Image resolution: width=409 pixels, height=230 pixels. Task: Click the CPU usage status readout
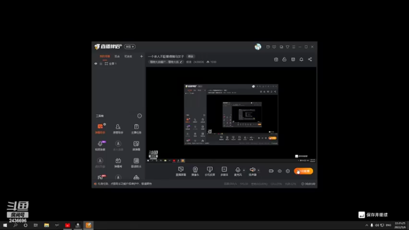[276, 184]
